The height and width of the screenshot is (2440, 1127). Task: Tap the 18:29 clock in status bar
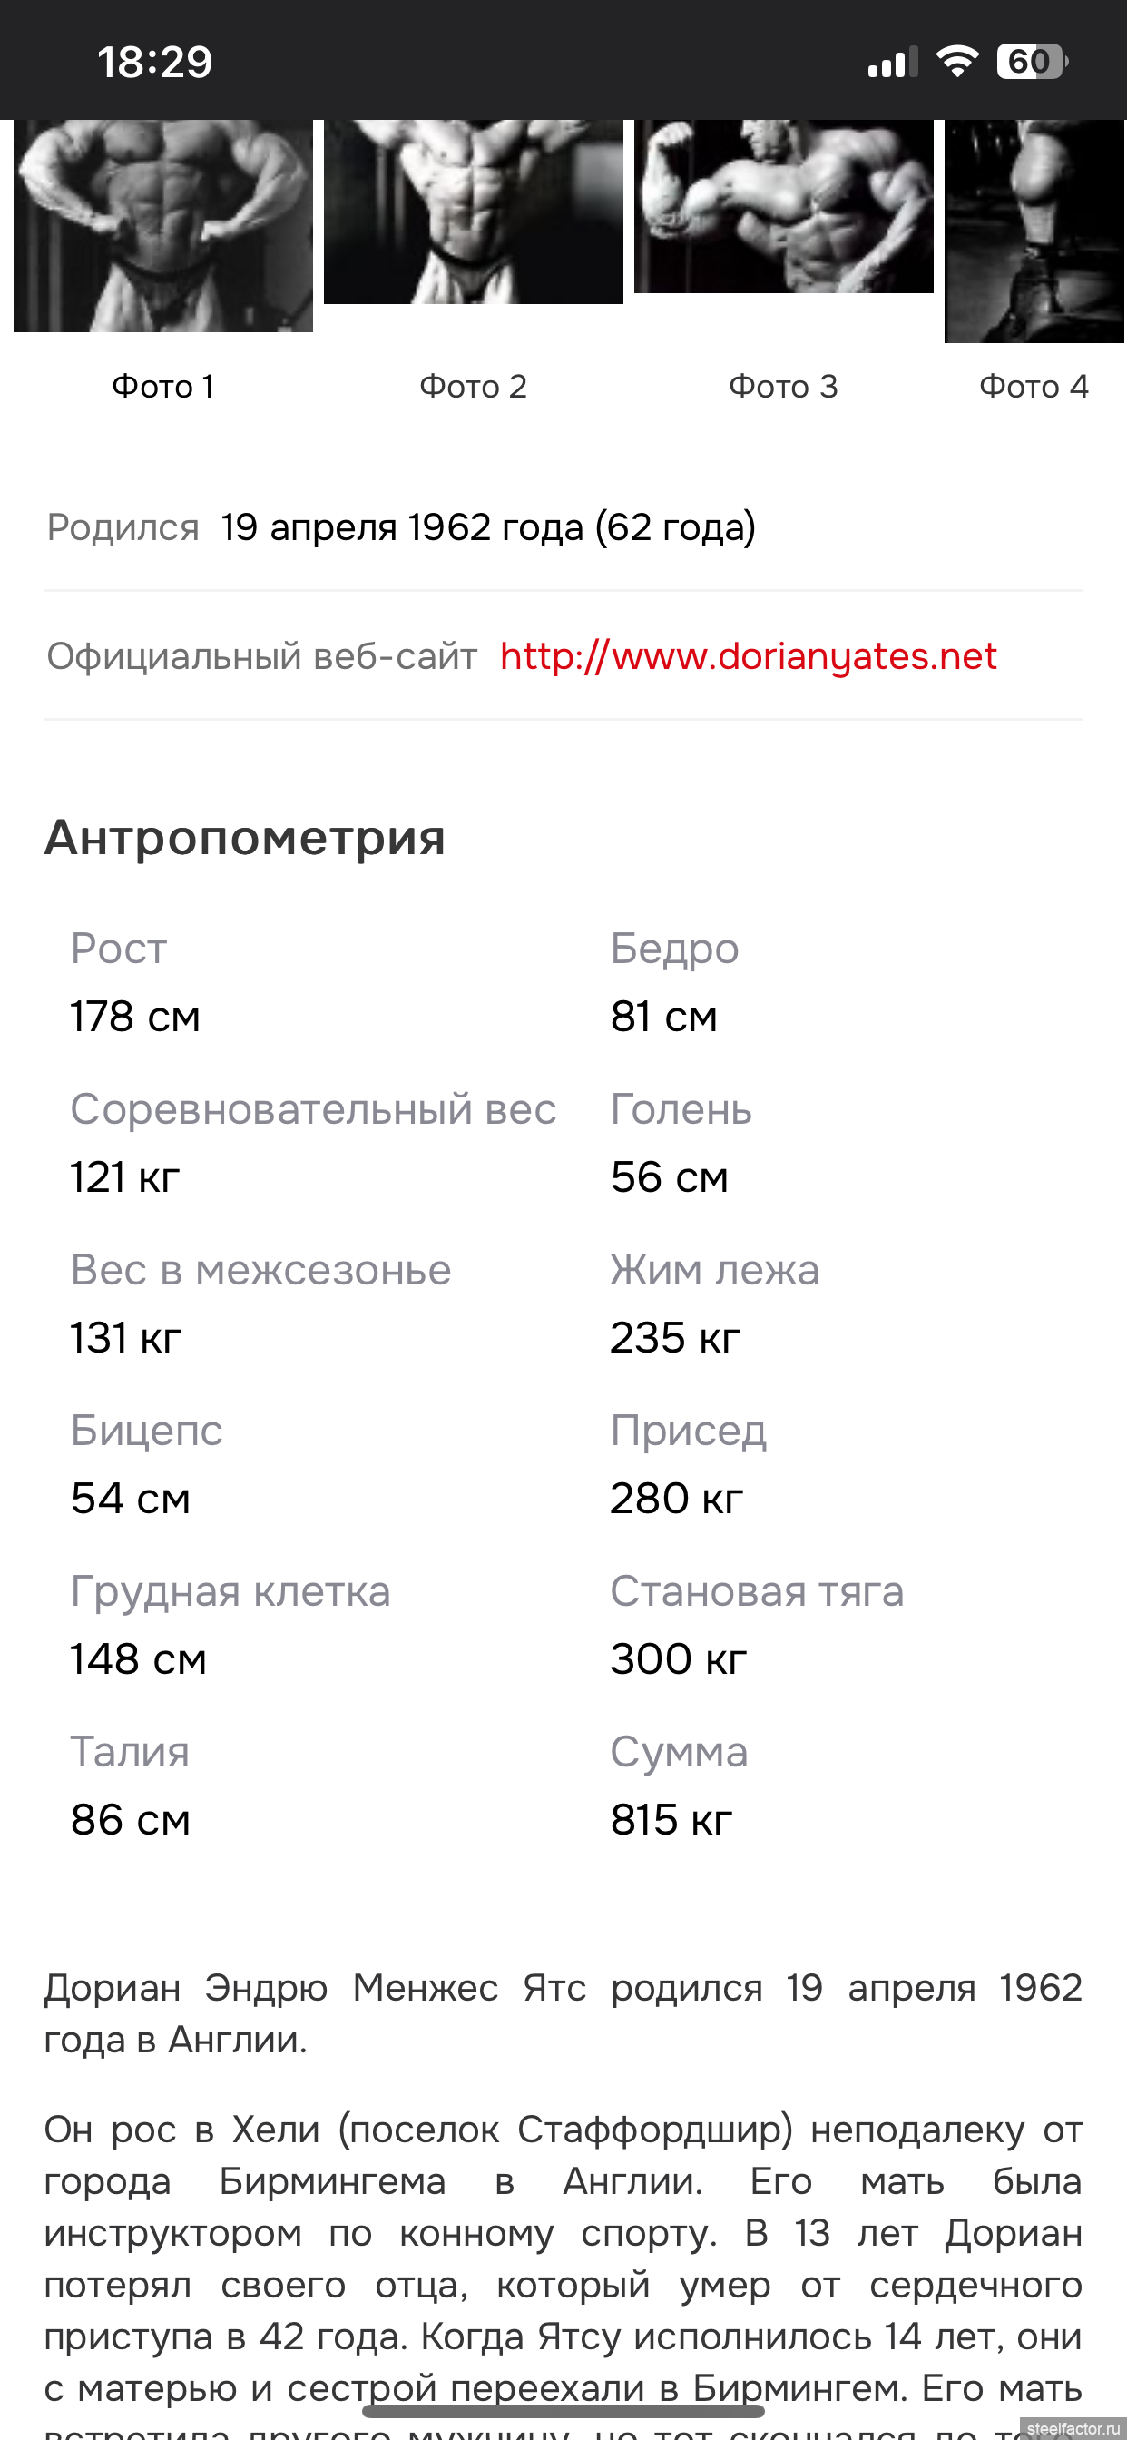[154, 63]
